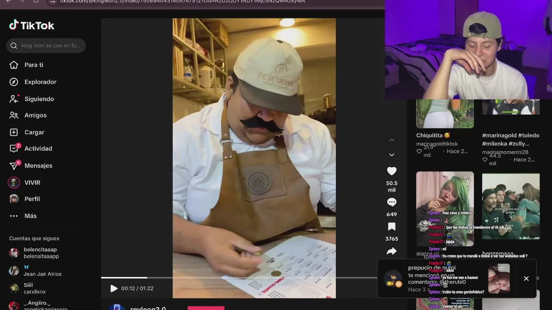This screenshot has width=552, height=310.
Task: Open the Explorador section
Action: click(x=41, y=82)
